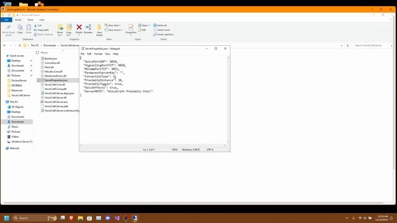Select the VoiceCraft.Server.pdb file
Image resolution: width=397 pixels, height=223 pixels.
tap(56, 107)
